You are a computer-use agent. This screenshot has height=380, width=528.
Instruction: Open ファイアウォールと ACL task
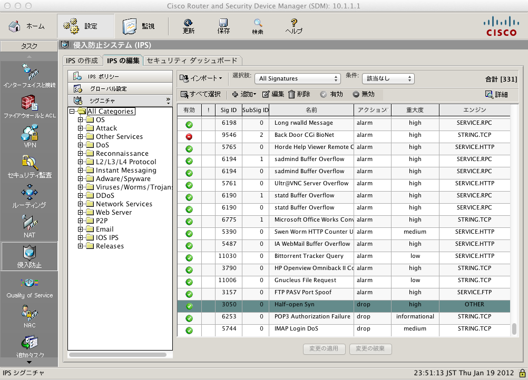[30, 107]
